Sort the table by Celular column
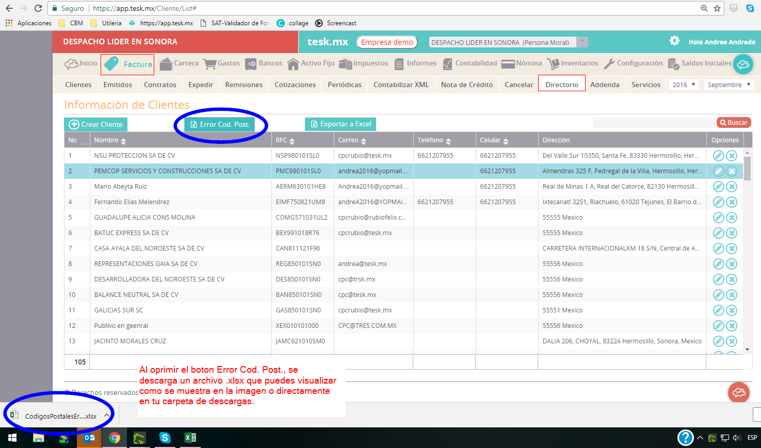The width and height of the screenshot is (761, 448). tap(506, 141)
